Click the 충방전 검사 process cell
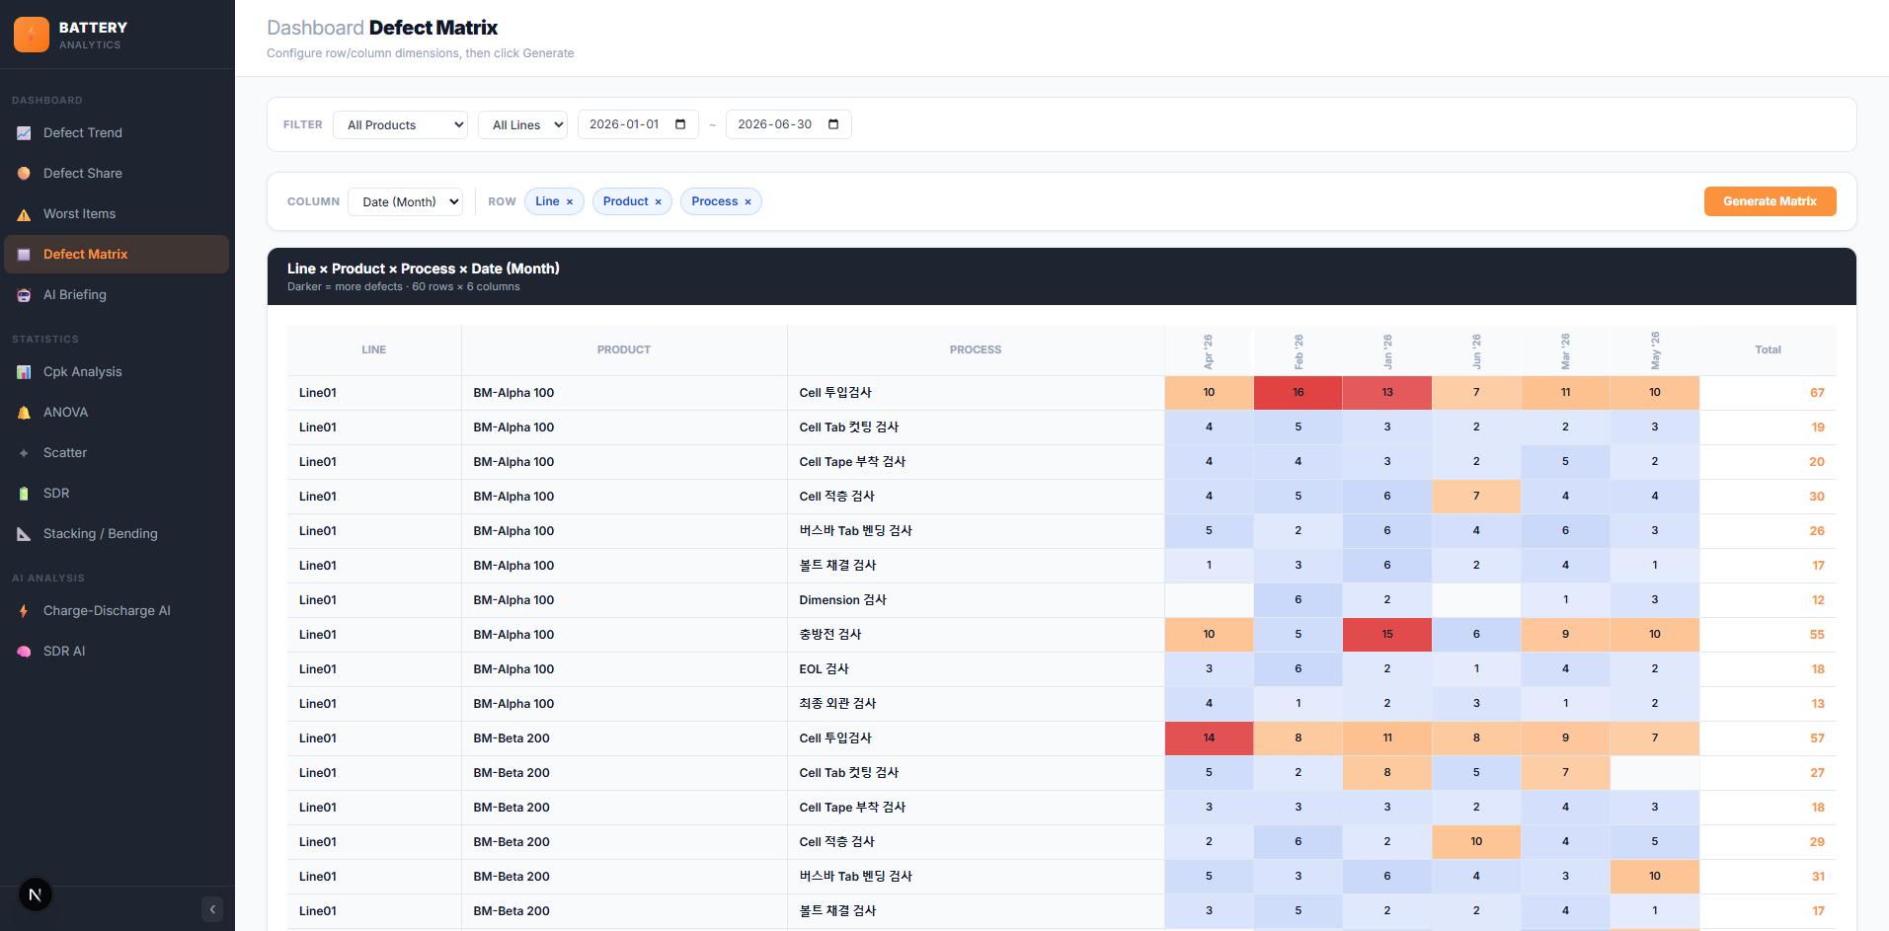The image size is (1889, 931). coord(976,635)
